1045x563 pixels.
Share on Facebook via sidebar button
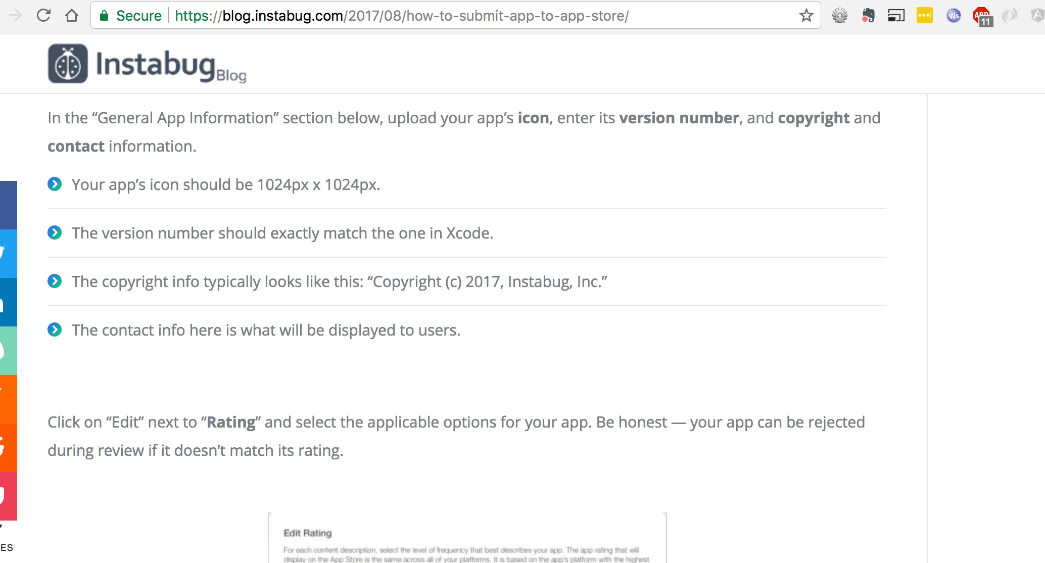tap(8, 205)
